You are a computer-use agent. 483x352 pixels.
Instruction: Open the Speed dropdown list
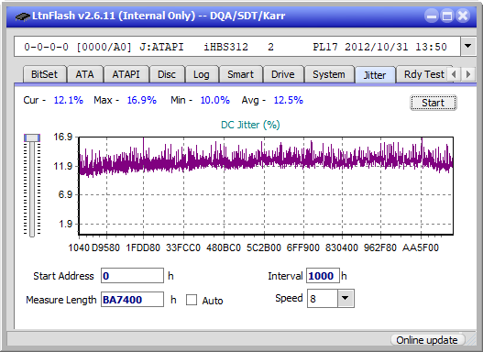click(346, 298)
